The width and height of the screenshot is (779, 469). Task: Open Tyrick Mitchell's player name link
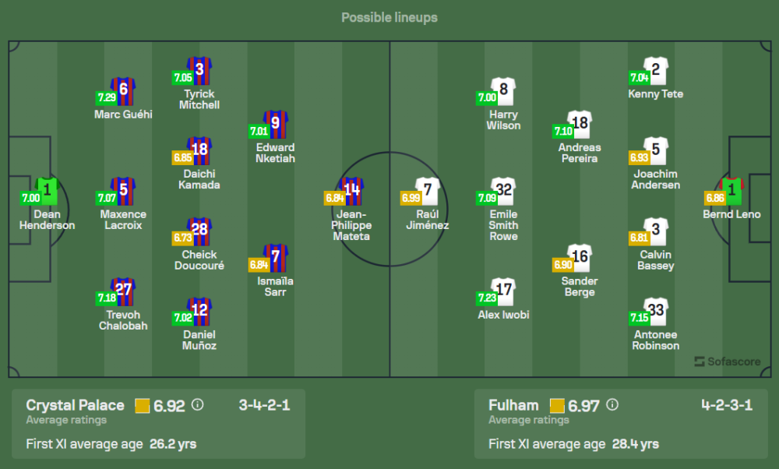(x=199, y=100)
